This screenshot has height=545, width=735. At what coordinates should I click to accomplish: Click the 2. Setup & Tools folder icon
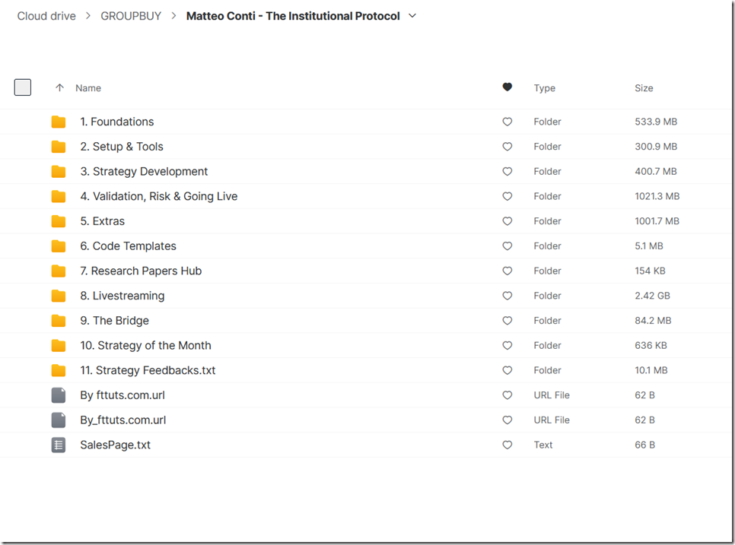tap(59, 147)
